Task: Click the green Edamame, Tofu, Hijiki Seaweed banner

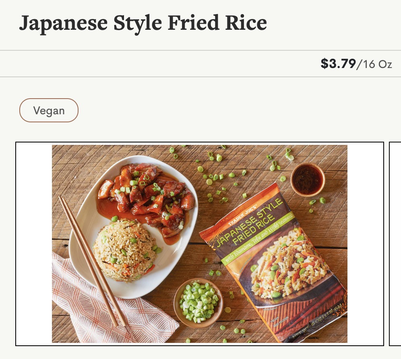Action: click(x=258, y=239)
